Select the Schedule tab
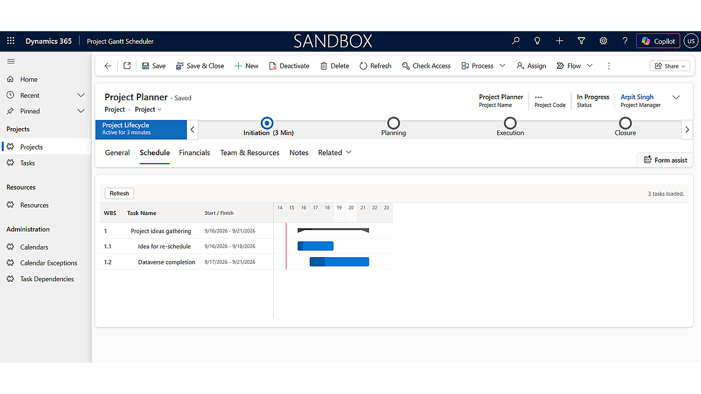This screenshot has height=394, width=701. point(154,153)
